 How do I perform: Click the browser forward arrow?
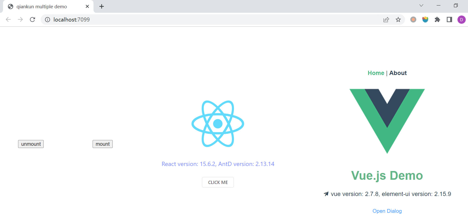tap(20, 19)
